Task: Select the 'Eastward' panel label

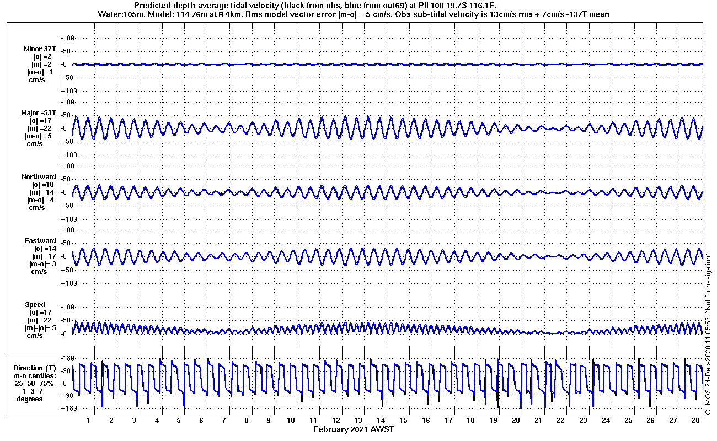Action: pyautogui.click(x=40, y=241)
